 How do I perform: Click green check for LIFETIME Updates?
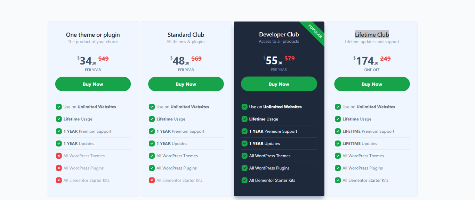click(338, 144)
